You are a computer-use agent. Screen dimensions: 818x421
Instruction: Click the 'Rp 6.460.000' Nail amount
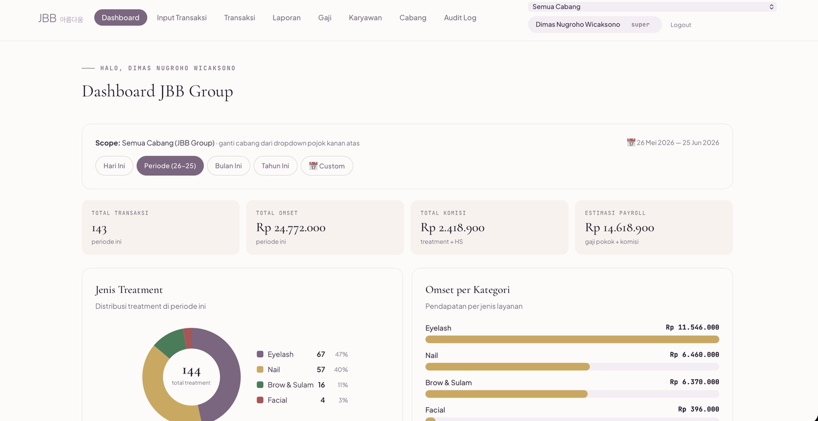coord(694,355)
